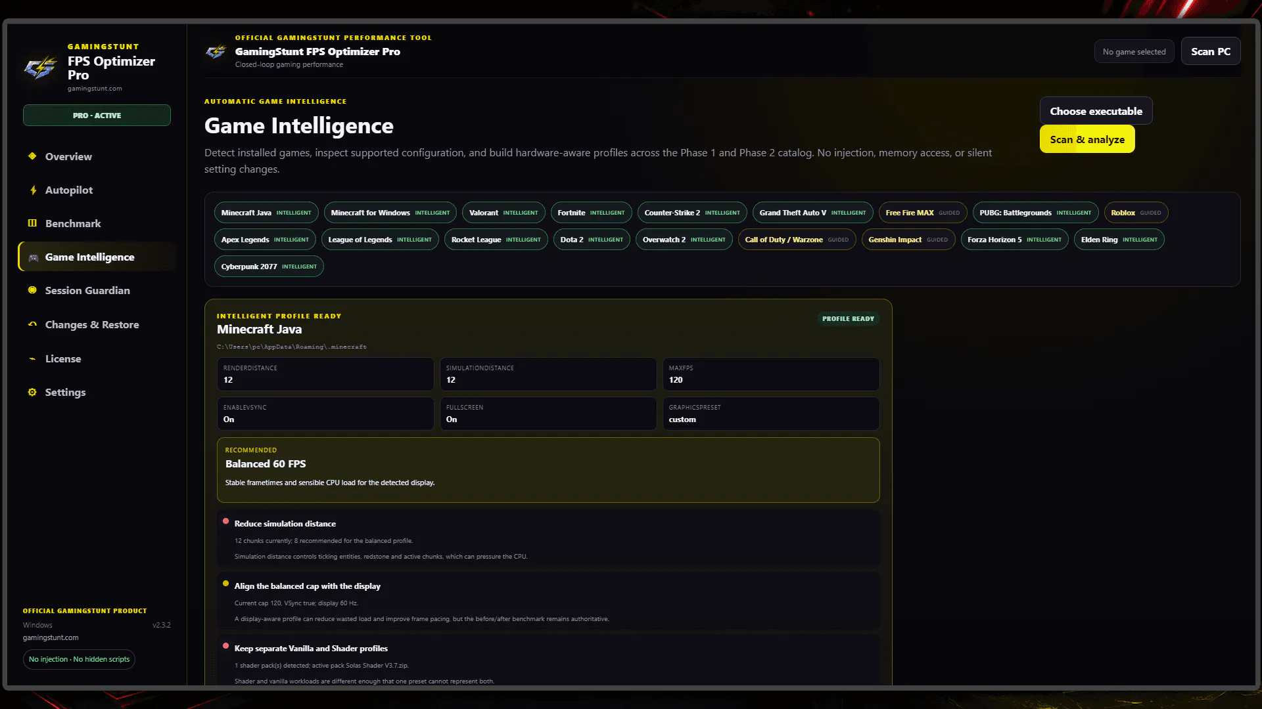Image resolution: width=1262 pixels, height=709 pixels.
Task: Open the Autopilot section
Action: tap(97, 190)
